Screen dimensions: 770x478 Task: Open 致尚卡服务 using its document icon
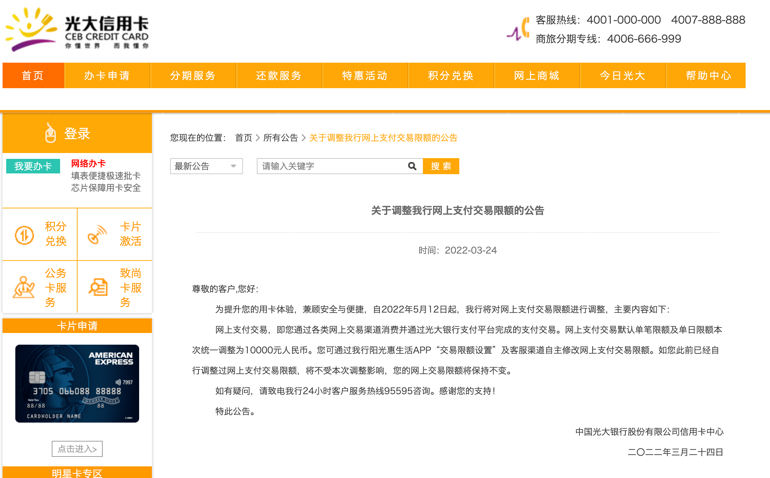[98, 287]
